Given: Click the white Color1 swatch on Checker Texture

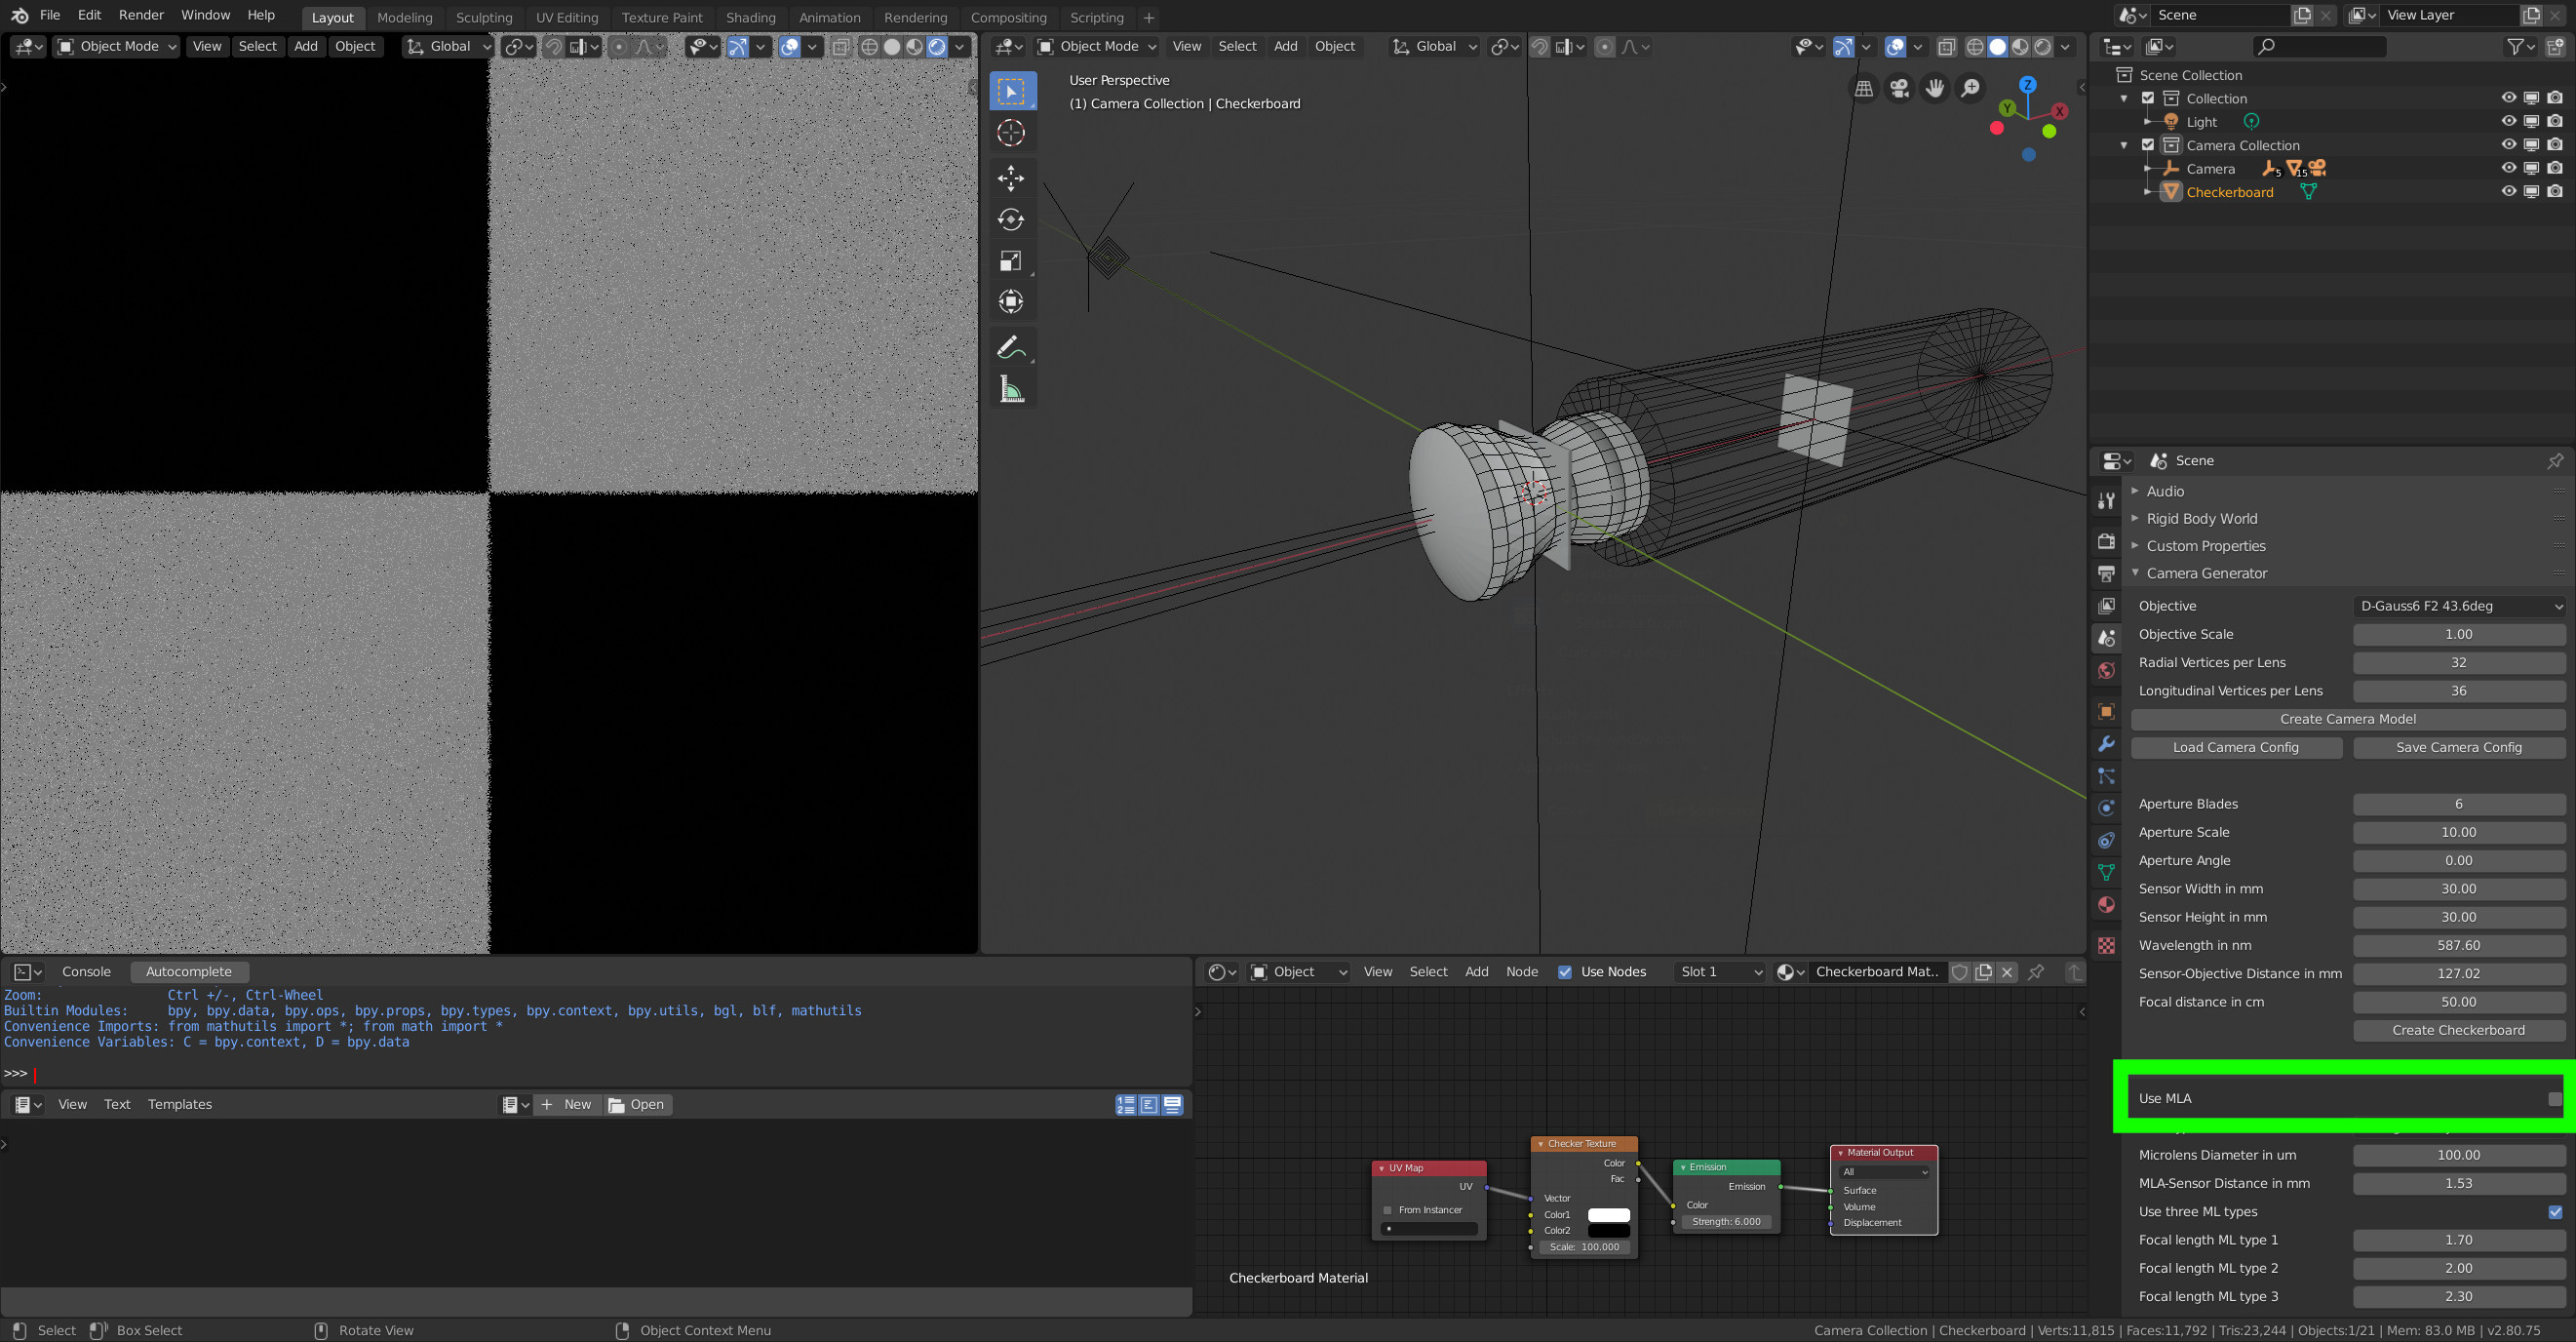Looking at the screenshot, I should (1608, 1214).
